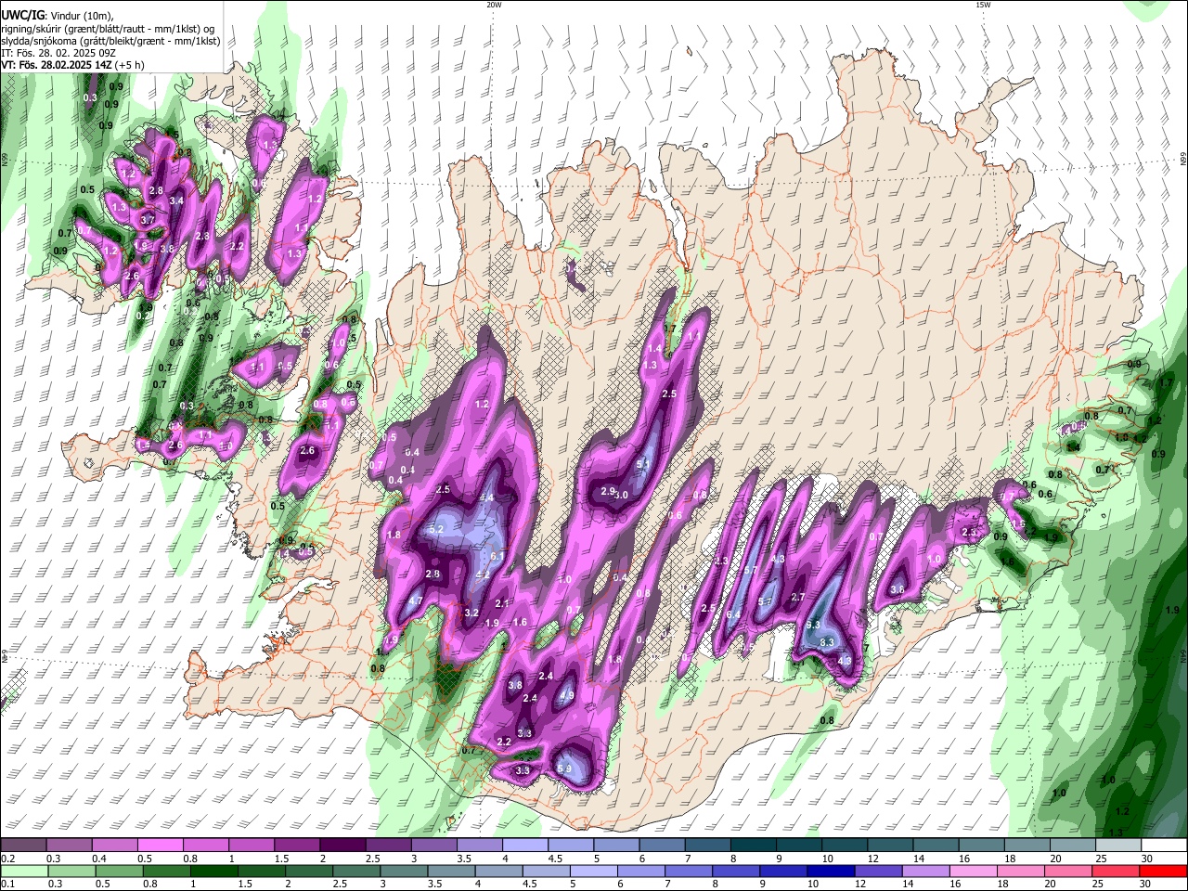Select the darkest green 1 mm rain swatch
The image size is (1188, 891).
(x=213, y=871)
